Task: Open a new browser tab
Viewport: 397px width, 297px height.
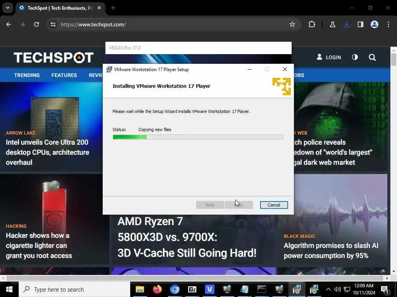Action: click(x=113, y=8)
